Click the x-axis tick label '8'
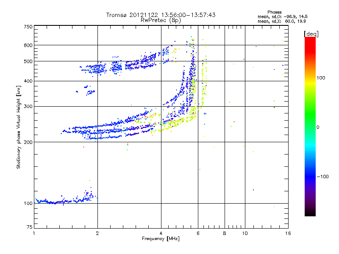Screen dimensions: 339x254 coord(225,233)
